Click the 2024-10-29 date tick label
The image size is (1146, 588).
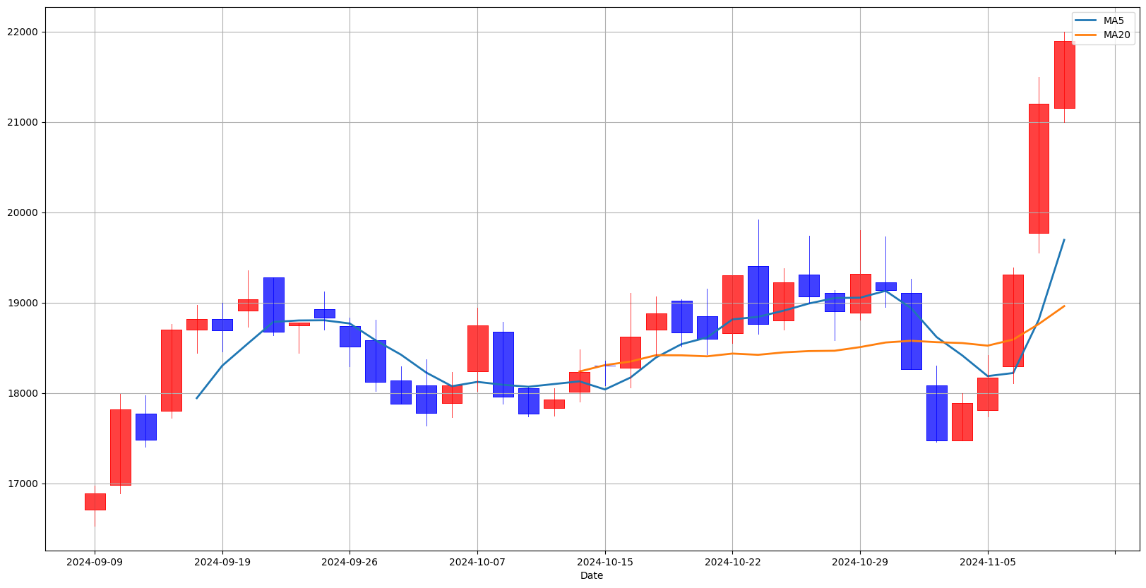(860, 562)
